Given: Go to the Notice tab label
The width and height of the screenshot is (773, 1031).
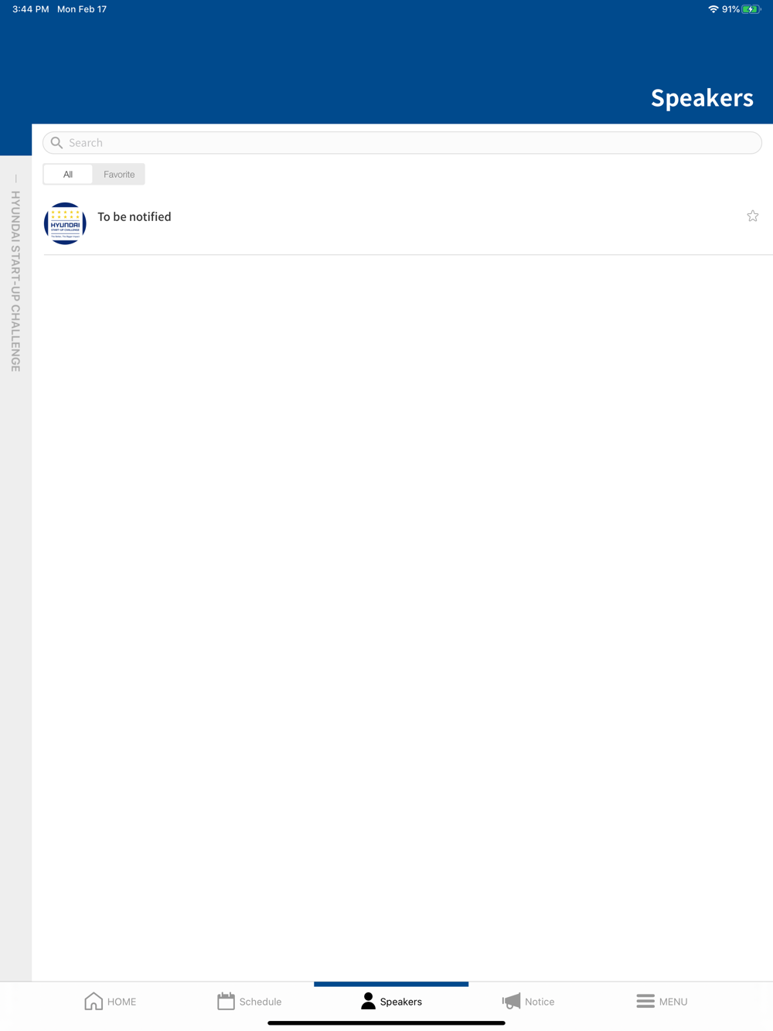Looking at the screenshot, I should (x=540, y=1002).
